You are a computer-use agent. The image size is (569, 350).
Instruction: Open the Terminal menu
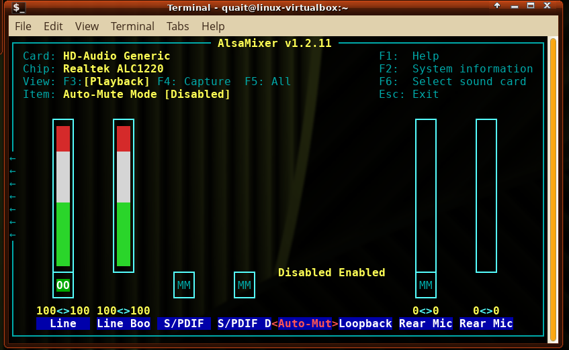[132, 26]
